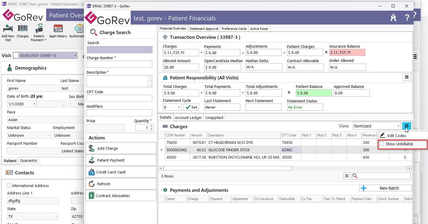Viewport: 428px width, 224px height.
Task: Click the Add Charge action icon
Action: pyautogui.click(x=92, y=148)
